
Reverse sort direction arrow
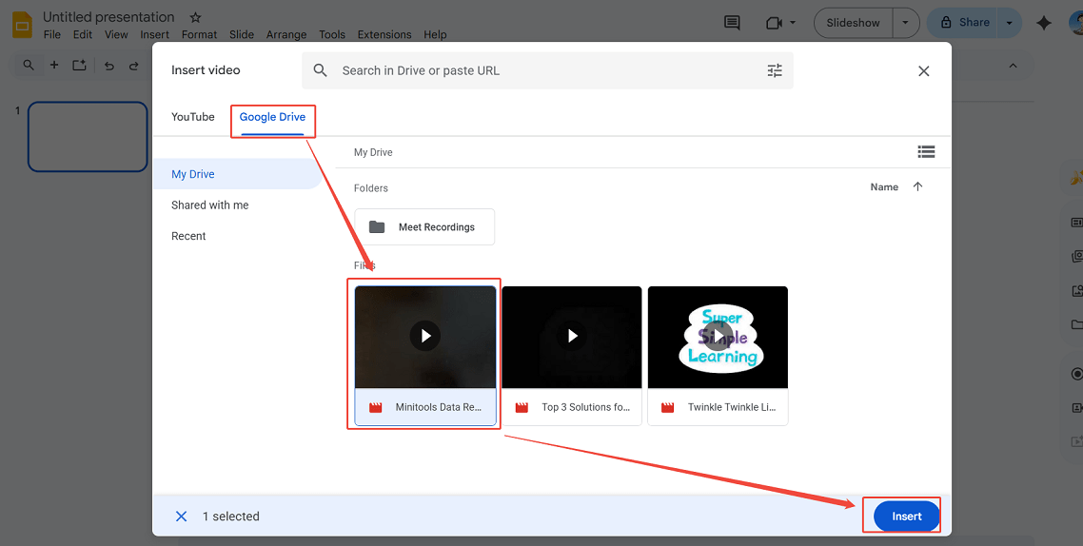pos(917,186)
